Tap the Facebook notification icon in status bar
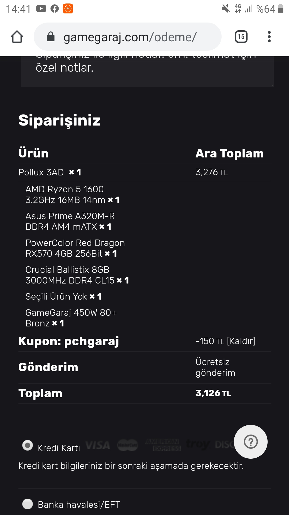This screenshot has height=515, width=289. click(x=55, y=9)
